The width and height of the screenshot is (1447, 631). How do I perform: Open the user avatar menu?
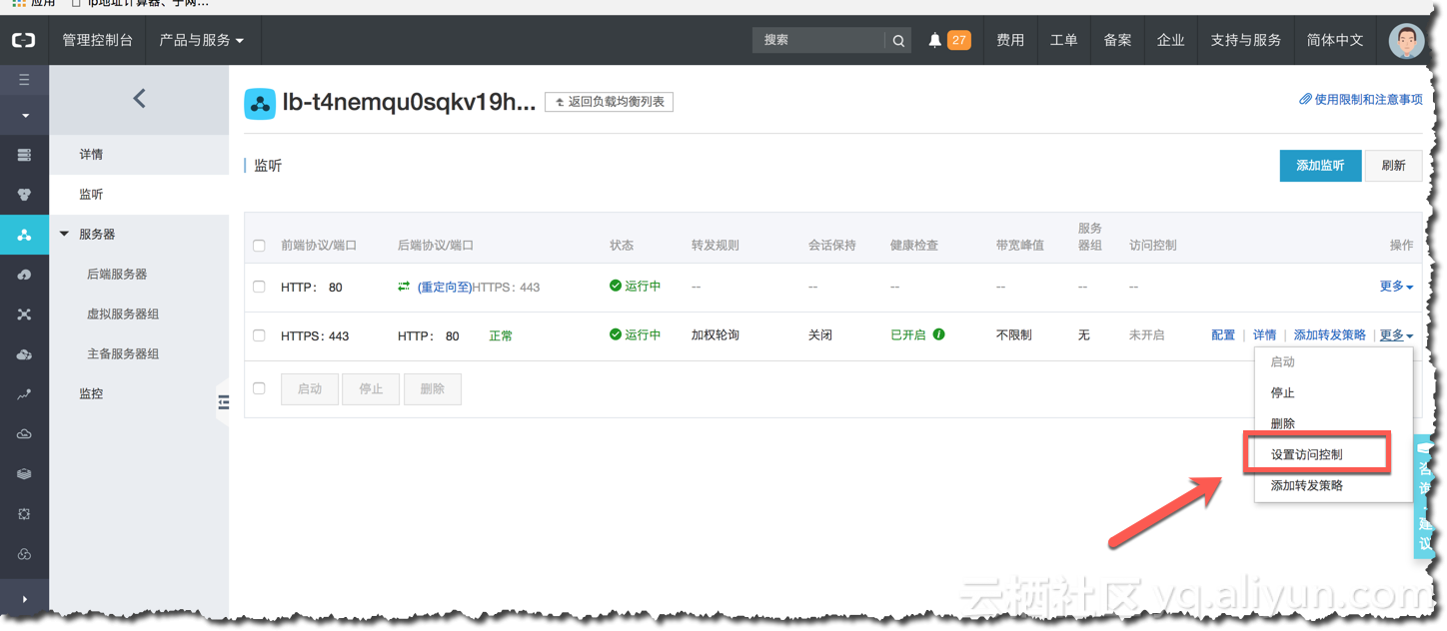(x=1407, y=41)
